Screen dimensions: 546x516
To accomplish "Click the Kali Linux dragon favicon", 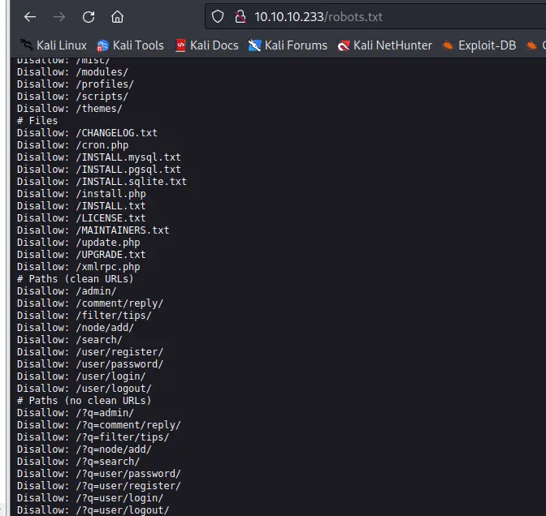I will click(26, 45).
